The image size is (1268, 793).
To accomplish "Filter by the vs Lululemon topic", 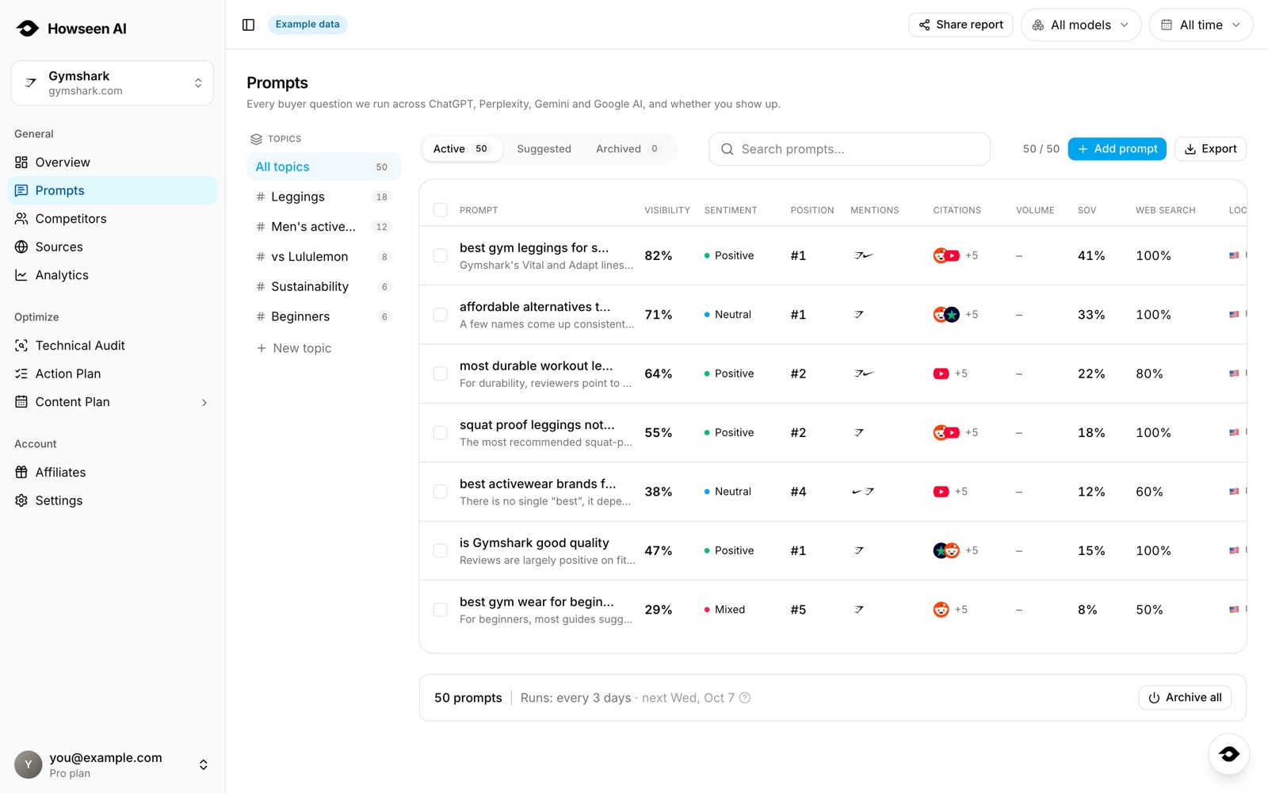I will [323, 257].
